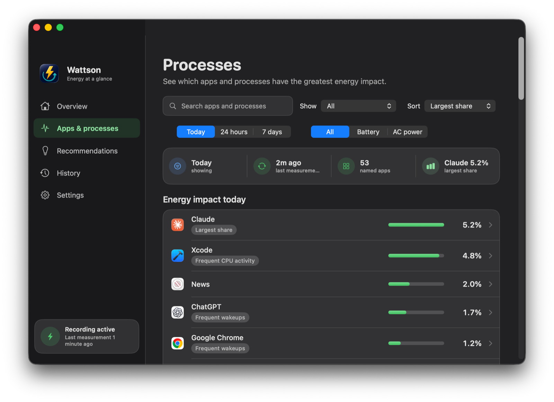Click the Recording active status card
Screen dimensions: 554x402
coord(87,336)
